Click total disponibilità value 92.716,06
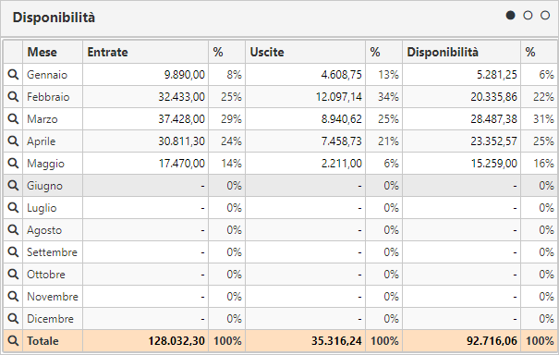This screenshot has height=355, width=559. 492,341
